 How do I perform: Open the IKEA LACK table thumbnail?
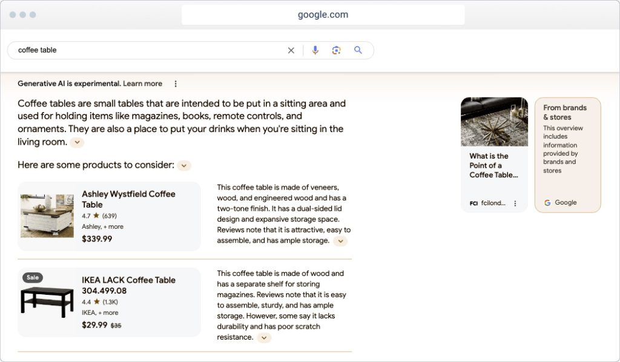(47, 303)
